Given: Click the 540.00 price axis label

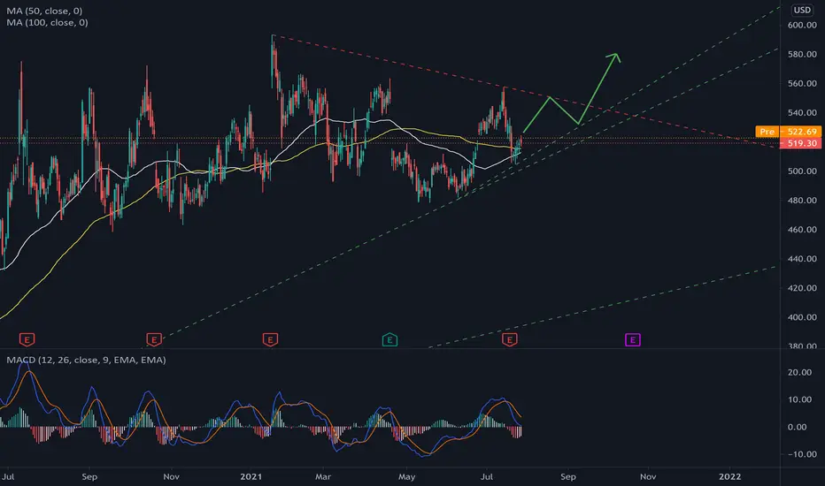Looking at the screenshot, I should [x=802, y=112].
